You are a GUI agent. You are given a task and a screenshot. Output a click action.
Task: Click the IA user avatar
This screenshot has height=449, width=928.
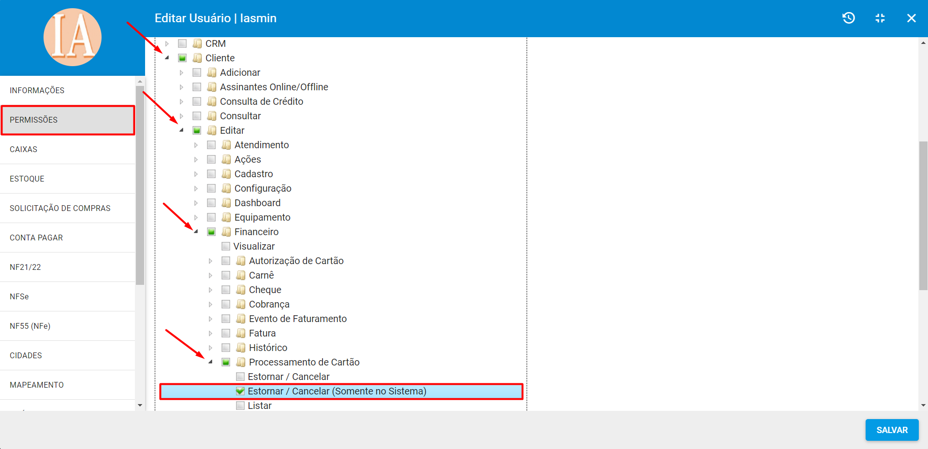73,37
